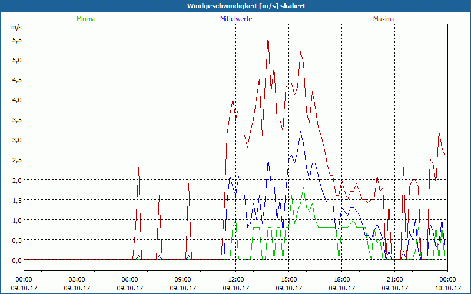Click the blue Mittelwerte legend label

236,19
